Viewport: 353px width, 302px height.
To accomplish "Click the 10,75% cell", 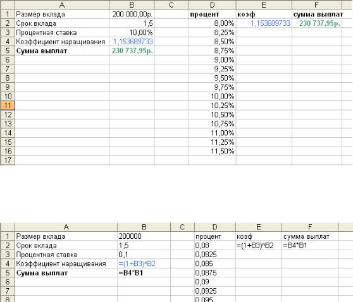I will click(x=213, y=124).
